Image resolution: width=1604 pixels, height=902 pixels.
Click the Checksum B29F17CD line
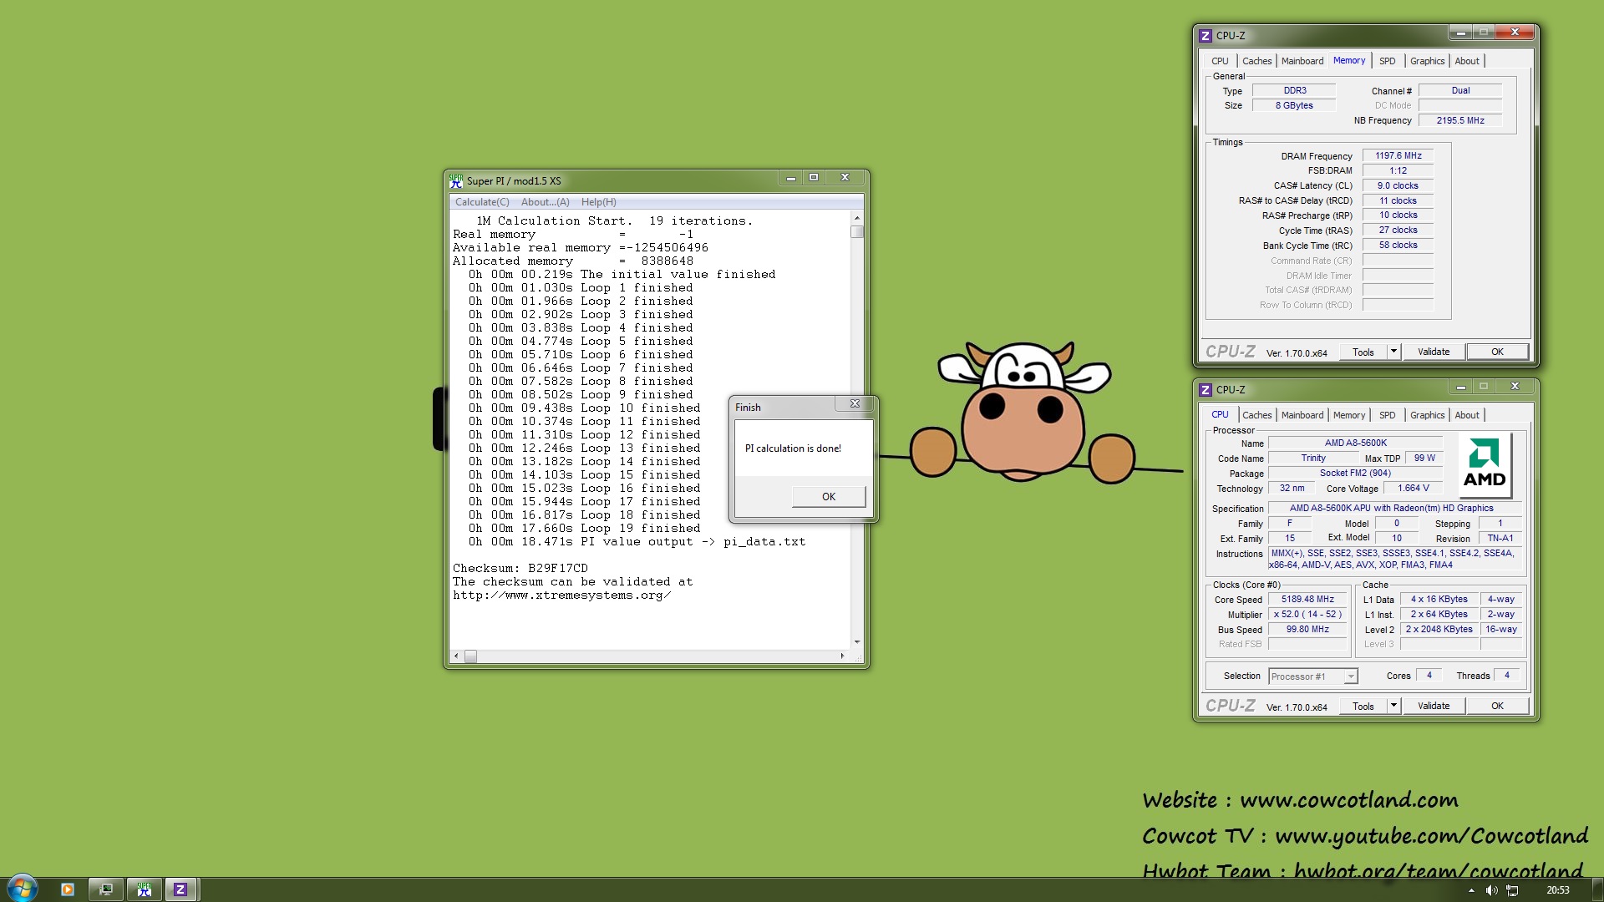[x=520, y=569]
